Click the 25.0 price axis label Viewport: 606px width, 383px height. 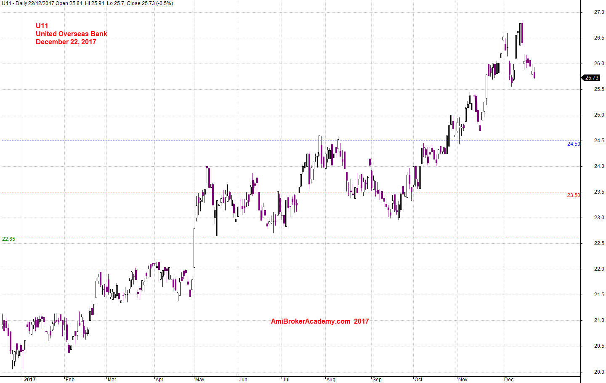[599, 115]
